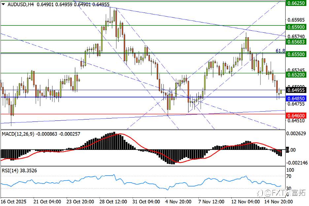
Task: Click the 23 Oct 20:00 time label
Action: click(80, 202)
